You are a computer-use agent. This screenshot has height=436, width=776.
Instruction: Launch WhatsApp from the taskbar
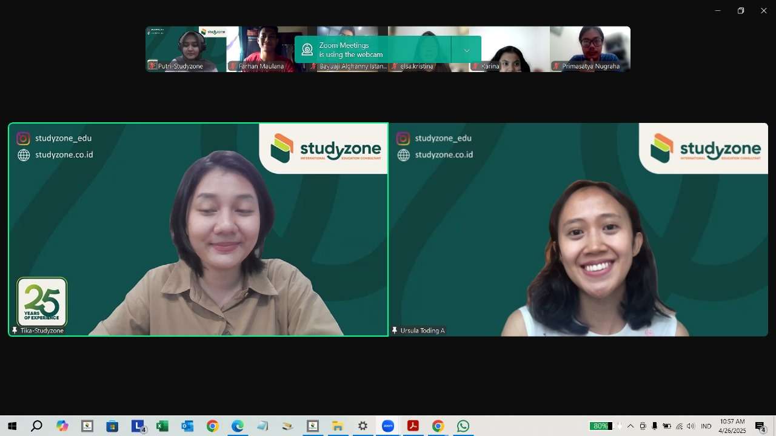pyautogui.click(x=463, y=426)
